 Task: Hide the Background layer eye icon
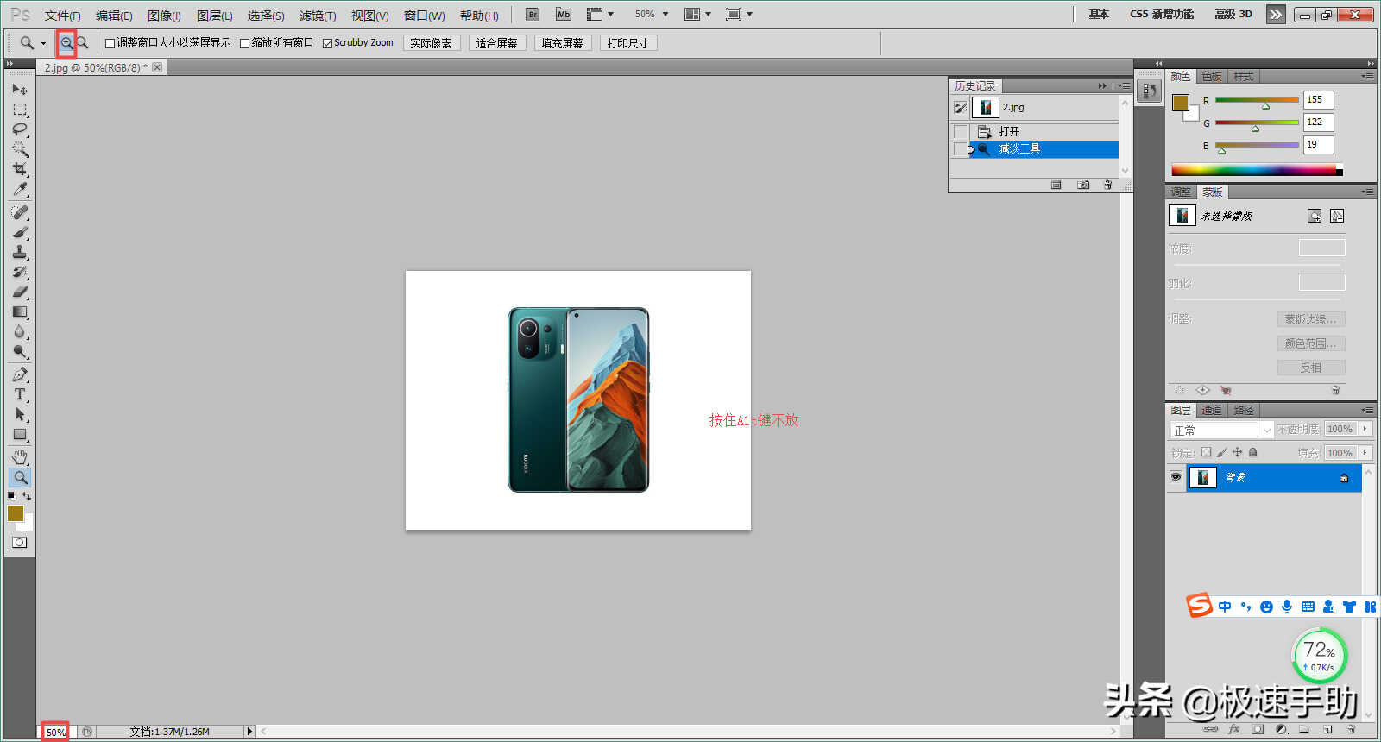tap(1176, 477)
